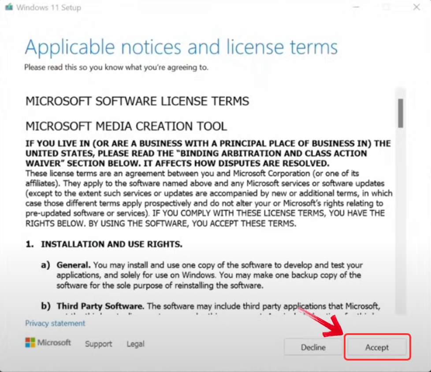Minimize the Windows 11 Setup window
431x372 pixels.
tap(355, 7)
